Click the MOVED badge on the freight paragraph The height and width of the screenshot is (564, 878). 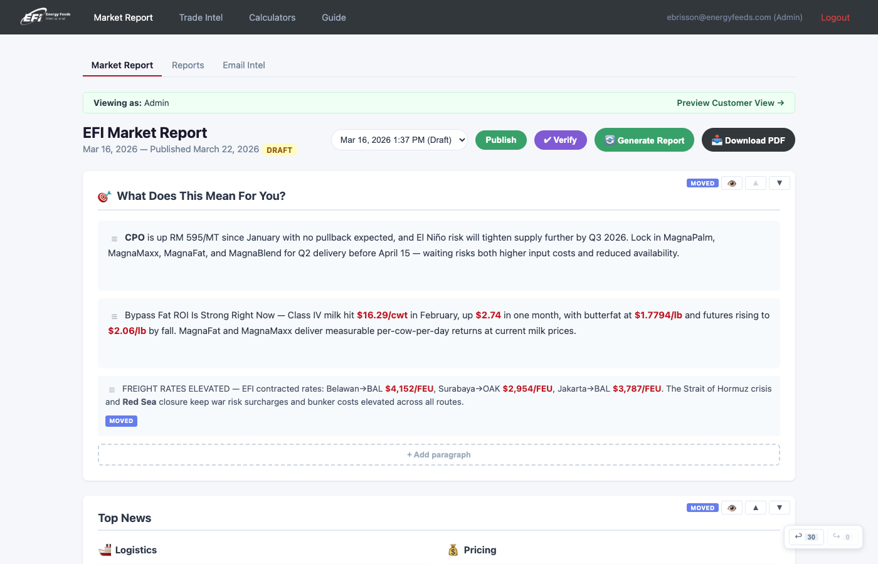tap(121, 420)
